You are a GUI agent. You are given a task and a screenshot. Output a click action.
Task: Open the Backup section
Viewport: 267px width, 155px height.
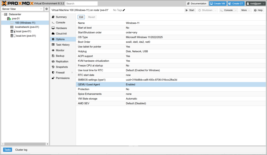(60, 56)
